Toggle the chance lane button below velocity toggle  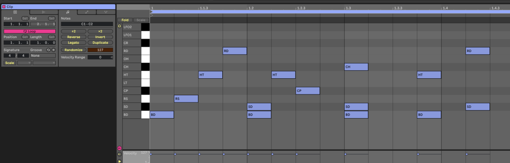119,154
